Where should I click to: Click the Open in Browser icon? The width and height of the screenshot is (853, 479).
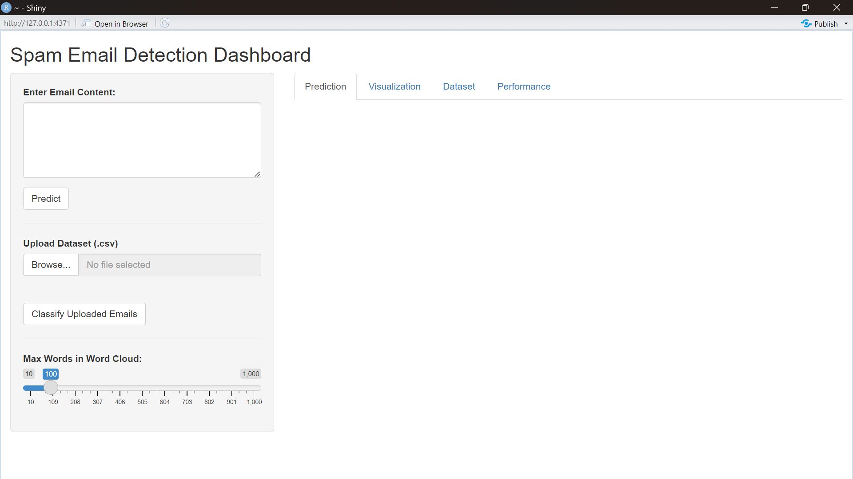tap(86, 24)
